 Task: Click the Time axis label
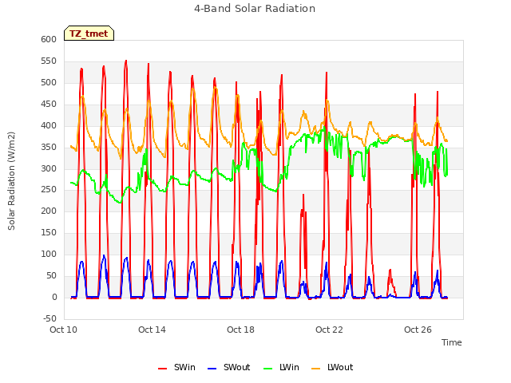pos(451,342)
